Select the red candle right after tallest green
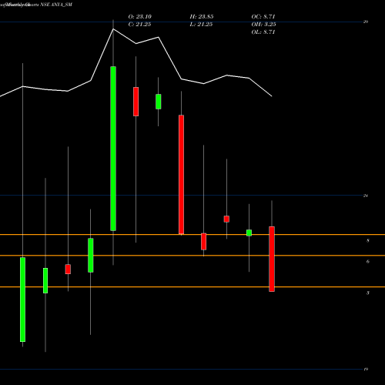 136,102
